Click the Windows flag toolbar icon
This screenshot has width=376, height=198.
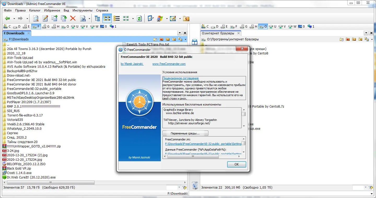(x=160, y=18)
